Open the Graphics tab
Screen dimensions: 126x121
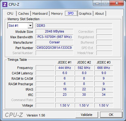coord(85,14)
